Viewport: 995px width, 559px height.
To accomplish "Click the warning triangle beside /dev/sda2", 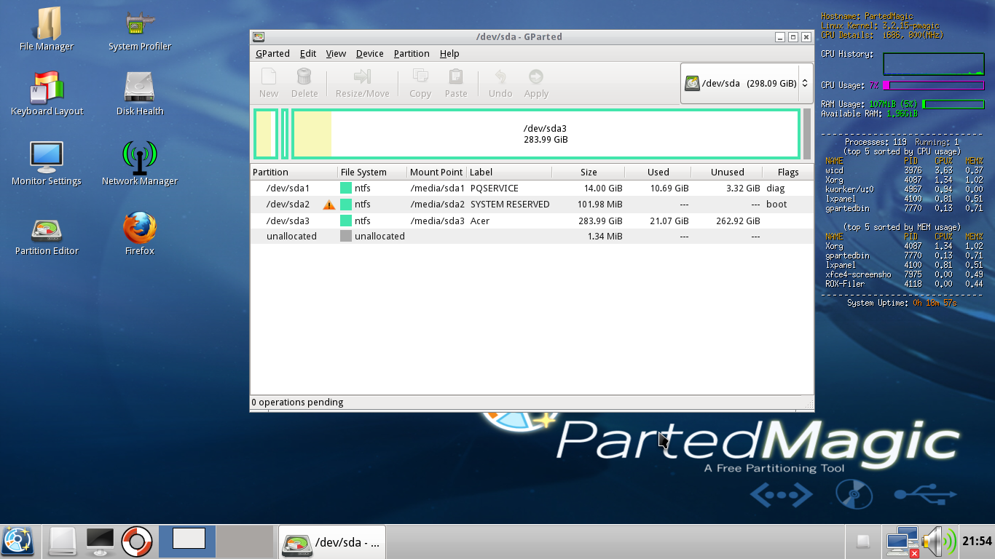I will tap(329, 205).
